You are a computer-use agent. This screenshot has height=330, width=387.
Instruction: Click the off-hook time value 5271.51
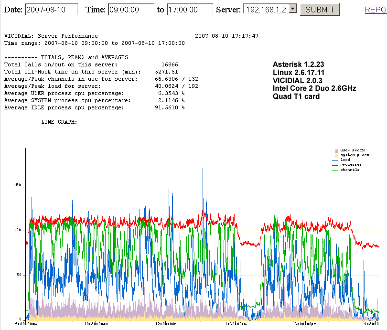click(166, 72)
